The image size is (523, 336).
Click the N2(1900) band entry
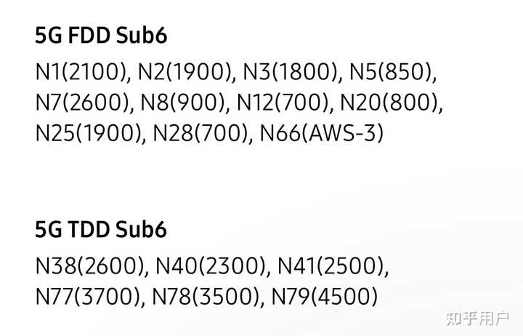185,73
